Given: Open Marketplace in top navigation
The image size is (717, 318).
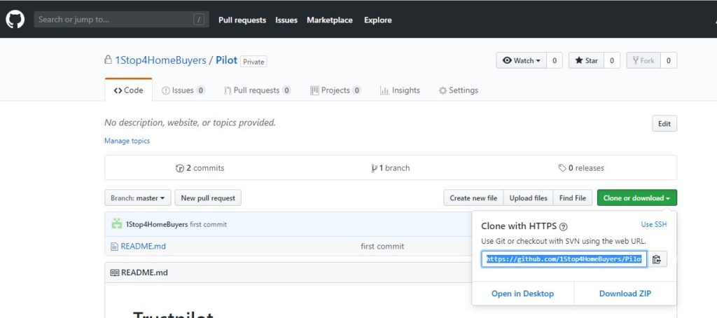Looking at the screenshot, I should [x=330, y=20].
